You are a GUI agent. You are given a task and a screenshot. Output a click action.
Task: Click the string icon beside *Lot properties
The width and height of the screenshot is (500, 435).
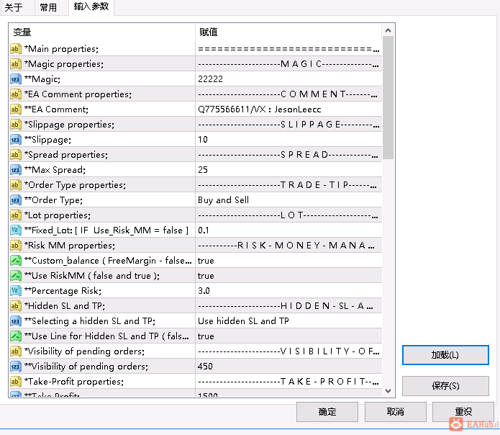15,215
